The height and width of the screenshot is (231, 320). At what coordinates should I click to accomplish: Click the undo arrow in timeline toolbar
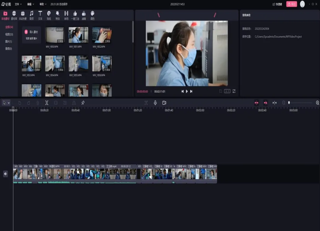pos(20,103)
